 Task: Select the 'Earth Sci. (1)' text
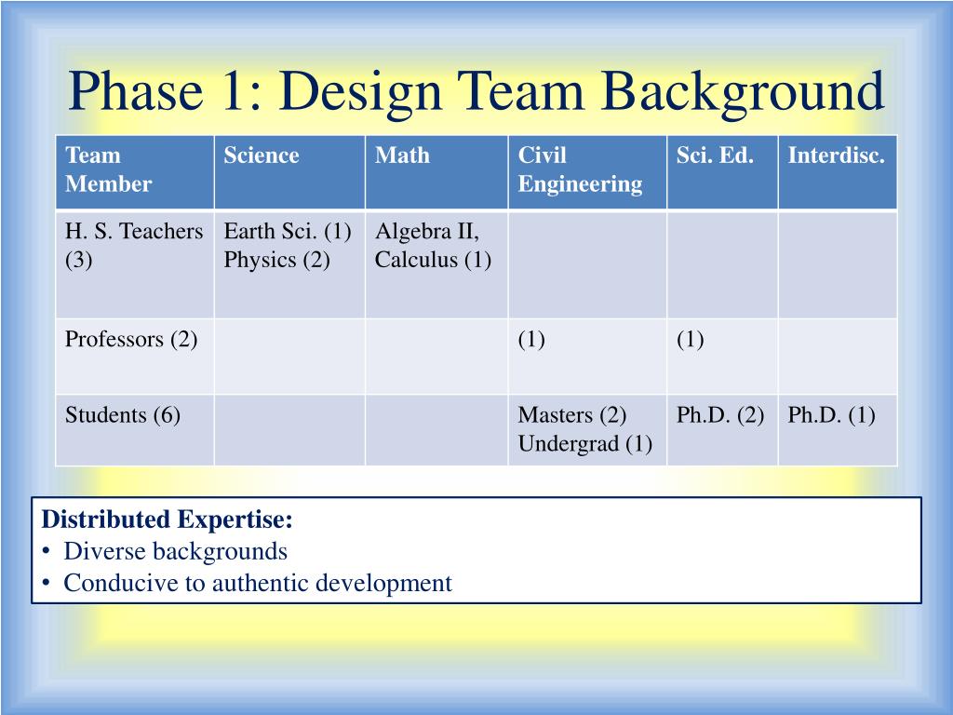coord(288,231)
